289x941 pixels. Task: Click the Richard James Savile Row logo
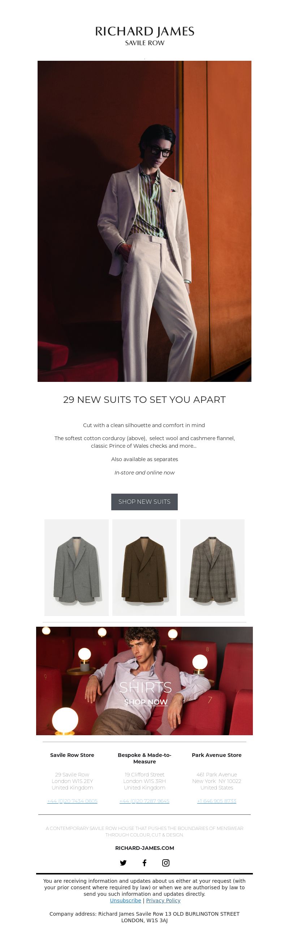(x=144, y=36)
